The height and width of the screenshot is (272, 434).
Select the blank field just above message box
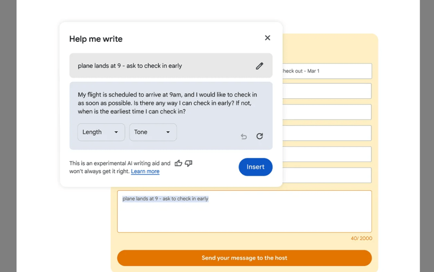click(x=327, y=175)
